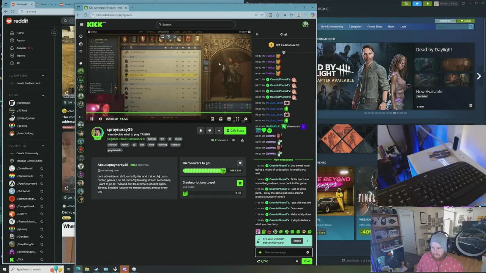This screenshot has height=273, width=486.
Task: Open Kick following heart in sidebar
Action: point(80,51)
